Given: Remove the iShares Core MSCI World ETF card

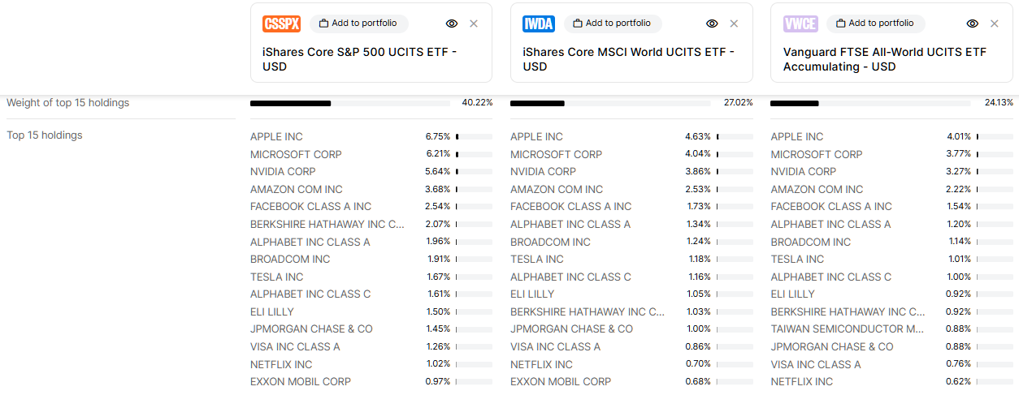Looking at the screenshot, I should [x=734, y=24].
